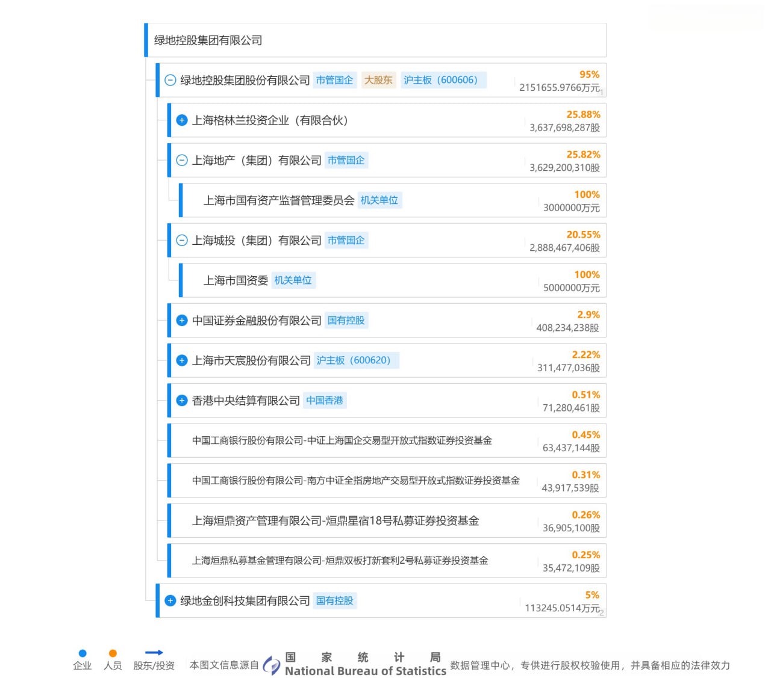This screenshot has width=771, height=678.
Task: Open 上海市天宸股份有限公司 name
Action: pos(251,360)
